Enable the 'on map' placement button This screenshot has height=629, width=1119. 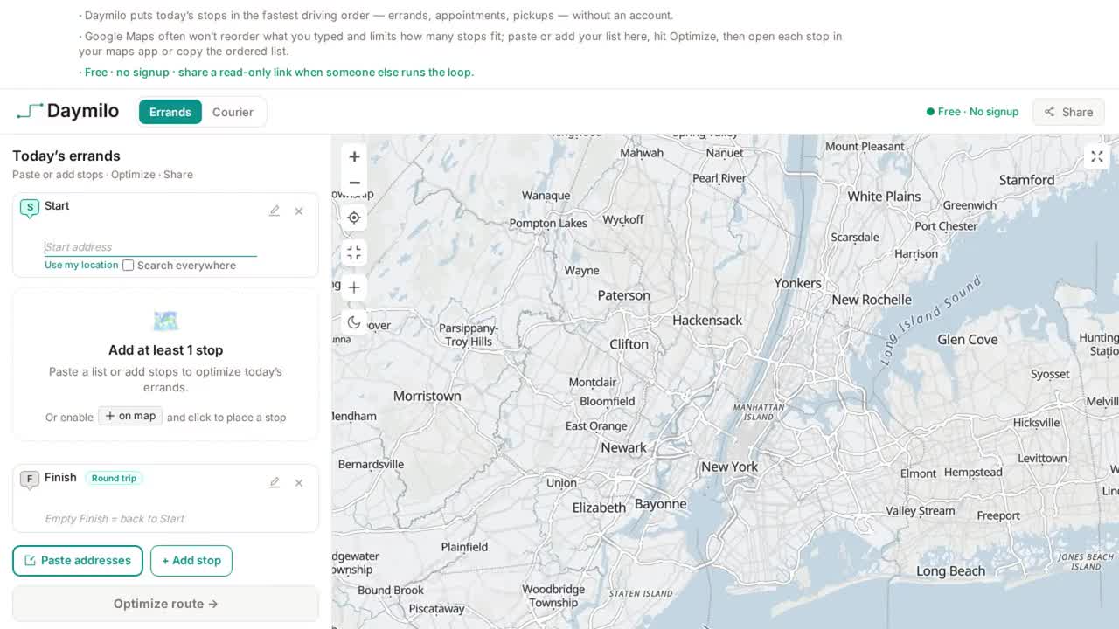(x=130, y=416)
